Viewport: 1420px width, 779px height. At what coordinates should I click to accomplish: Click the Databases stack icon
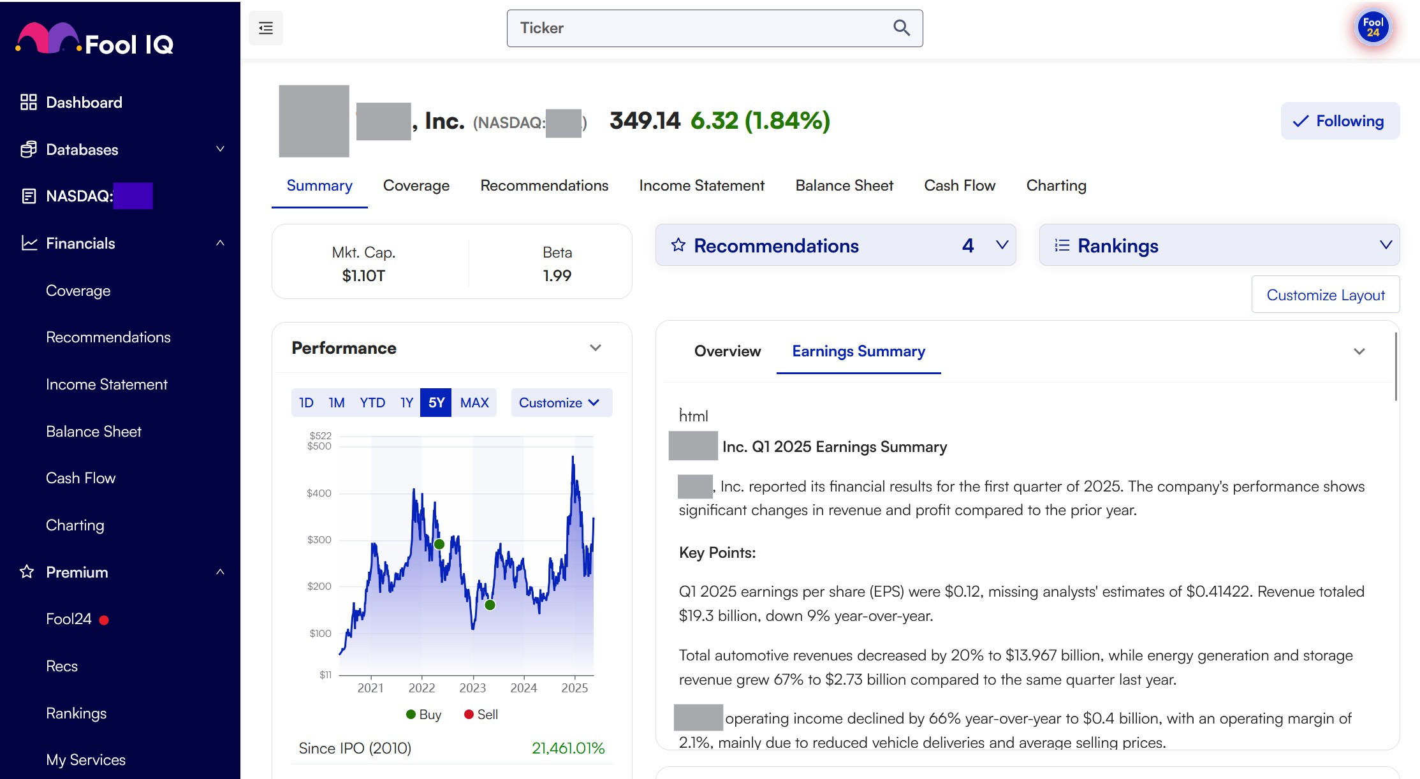(x=28, y=149)
